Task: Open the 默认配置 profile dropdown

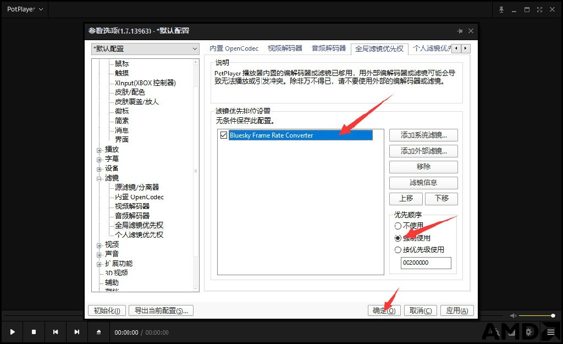Action: [x=145, y=48]
